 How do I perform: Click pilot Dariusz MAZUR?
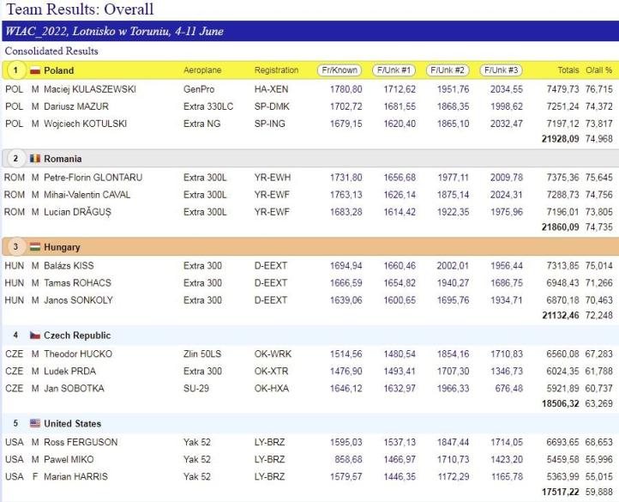76,106
